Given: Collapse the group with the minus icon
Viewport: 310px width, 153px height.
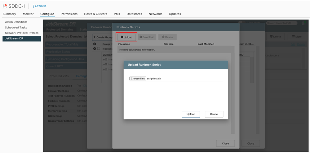Looking at the screenshot, I should 95,49.
